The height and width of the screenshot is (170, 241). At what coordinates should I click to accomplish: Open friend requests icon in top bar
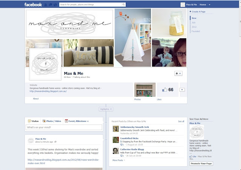click(x=46, y=5)
